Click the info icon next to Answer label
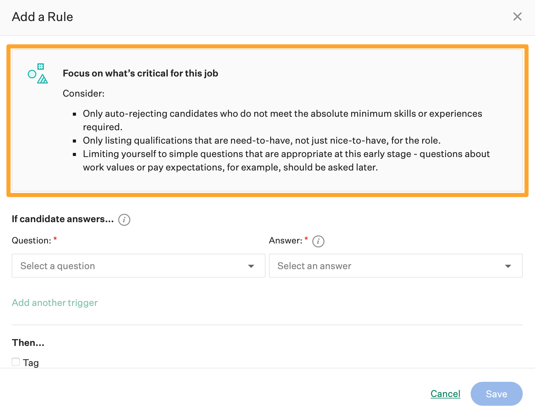This screenshot has width=535, height=418. pyautogui.click(x=318, y=241)
